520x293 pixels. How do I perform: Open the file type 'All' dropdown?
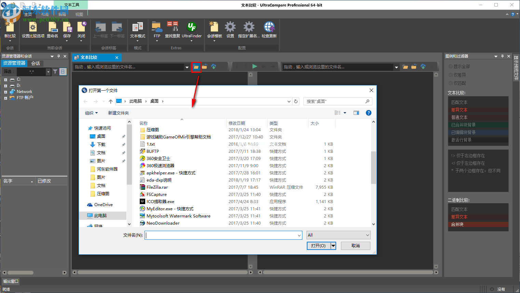coord(338,235)
